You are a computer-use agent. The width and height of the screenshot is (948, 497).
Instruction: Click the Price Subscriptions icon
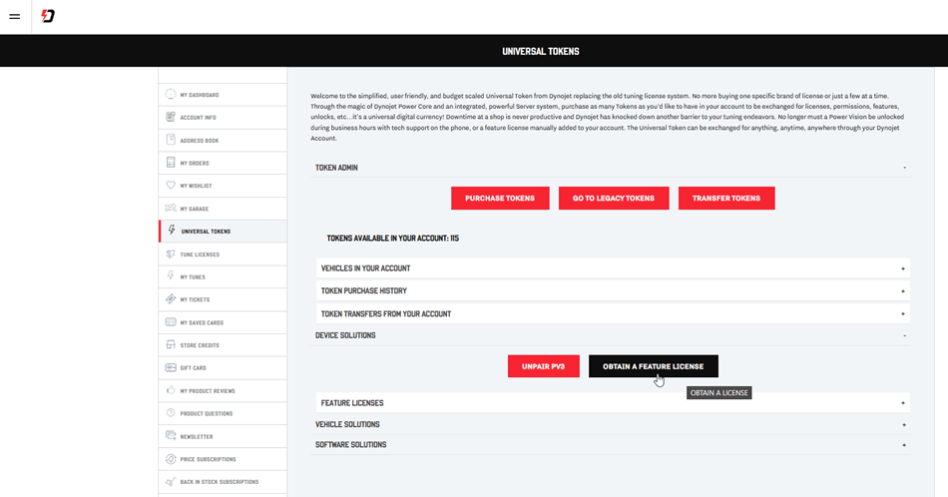coord(171,459)
